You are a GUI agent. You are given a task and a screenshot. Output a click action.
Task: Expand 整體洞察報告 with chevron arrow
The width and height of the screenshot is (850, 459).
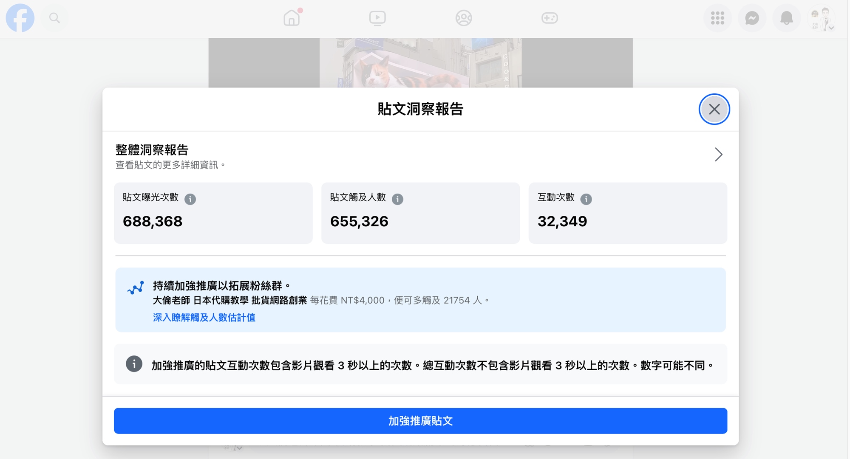point(718,155)
